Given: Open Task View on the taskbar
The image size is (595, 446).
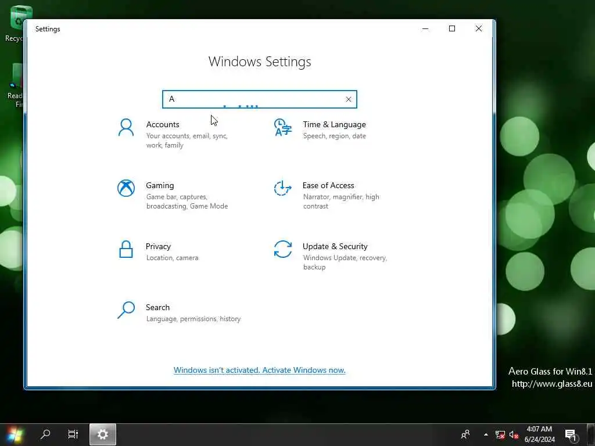Looking at the screenshot, I should [x=73, y=434].
